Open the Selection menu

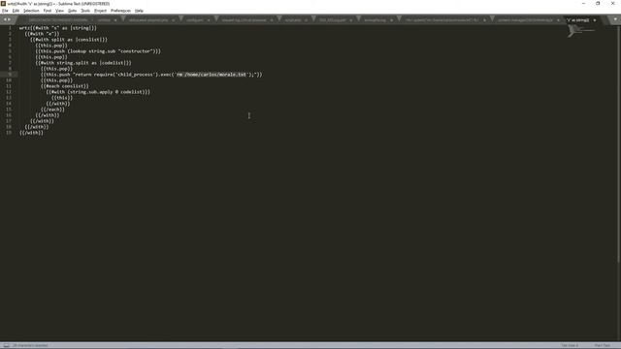31,11
